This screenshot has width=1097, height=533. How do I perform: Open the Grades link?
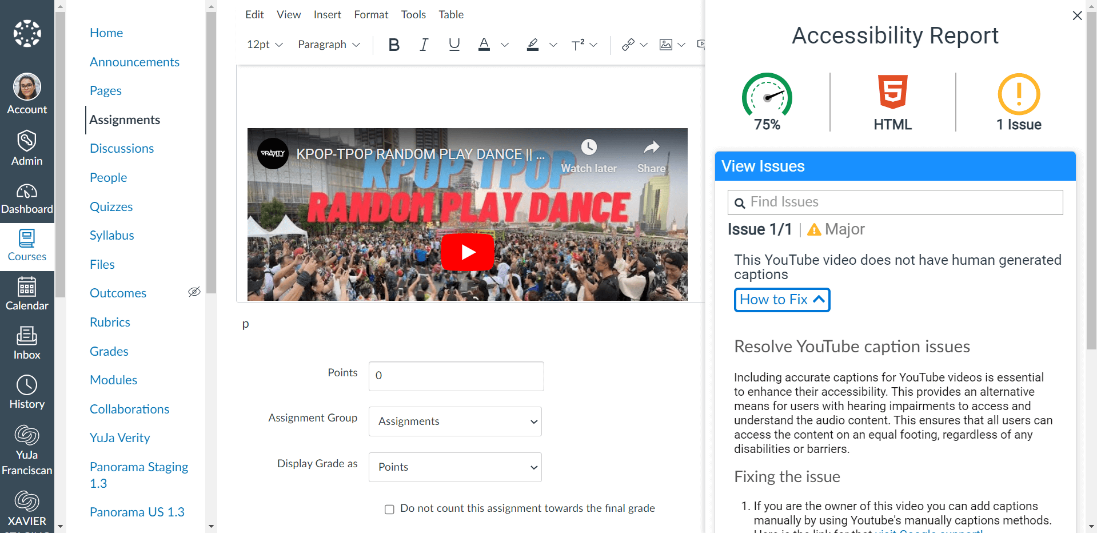[109, 351]
